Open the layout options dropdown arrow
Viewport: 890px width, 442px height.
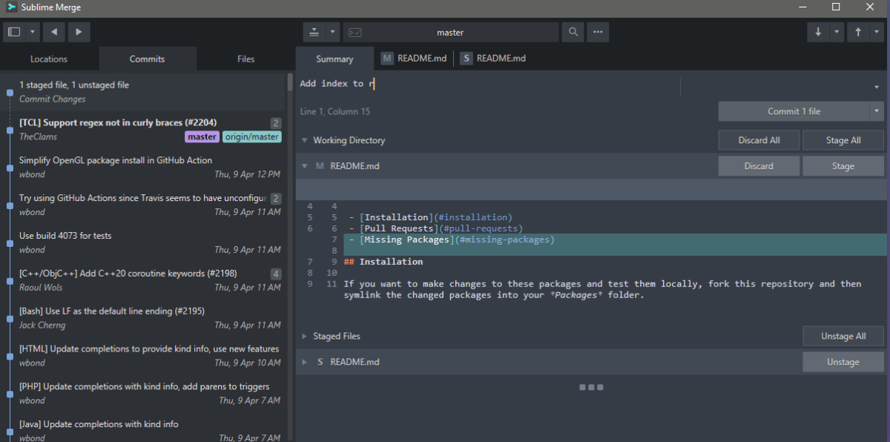click(x=33, y=32)
